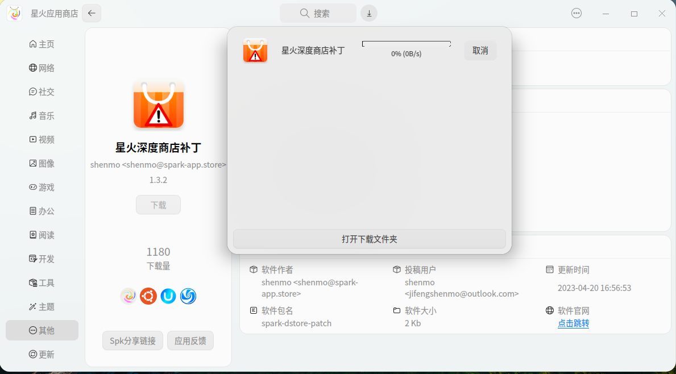Go back using the back arrow icon
The height and width of the screenshot is (374, 676).
pyautogui.click(x=91, y=13)
